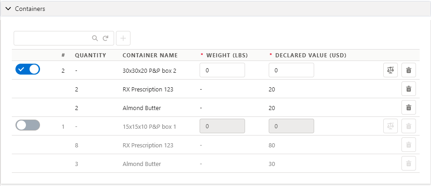
Task: Click trash icon for RX Prescription quantity 8
Action: [409, 145]
